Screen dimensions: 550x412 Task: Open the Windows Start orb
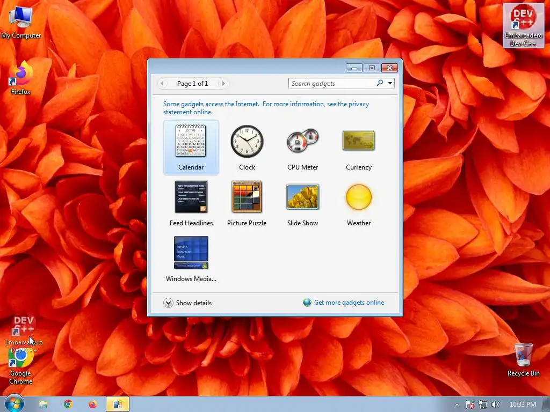pyautogui.click(x=14, y=404)
